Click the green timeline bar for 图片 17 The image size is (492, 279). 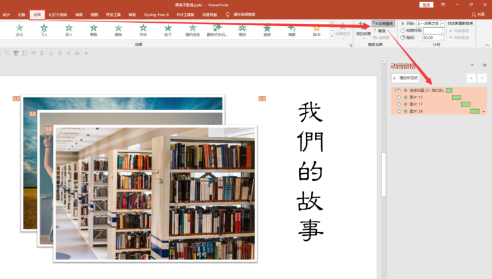(466, 104)
